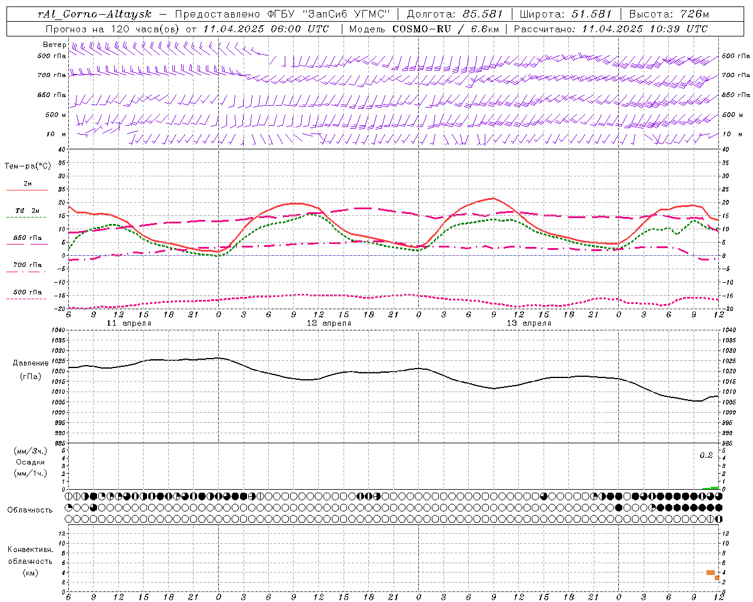Click the Давление pressure panel label
753x602 pixels.
31,363
